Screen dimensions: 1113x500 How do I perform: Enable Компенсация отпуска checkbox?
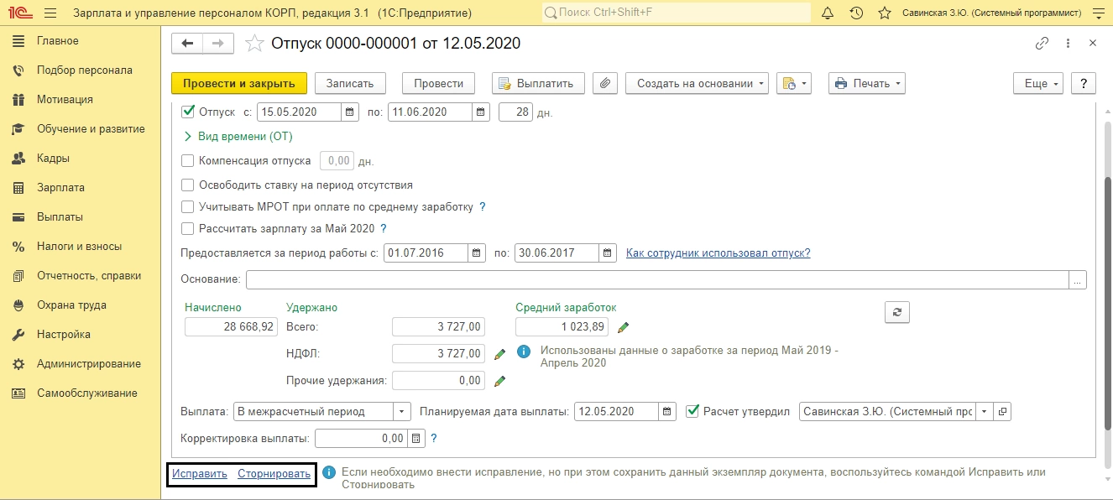(x=188, y=160)
